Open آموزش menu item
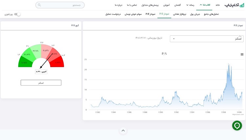The width and height of the screenshot is (246, 140). pyautogui.click(x=166, y=5)
